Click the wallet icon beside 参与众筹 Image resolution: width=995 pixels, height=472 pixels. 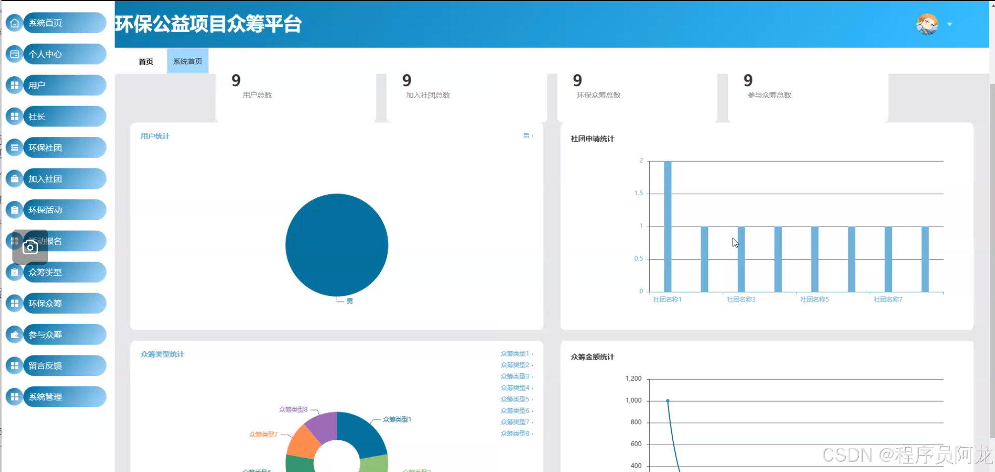14,335
